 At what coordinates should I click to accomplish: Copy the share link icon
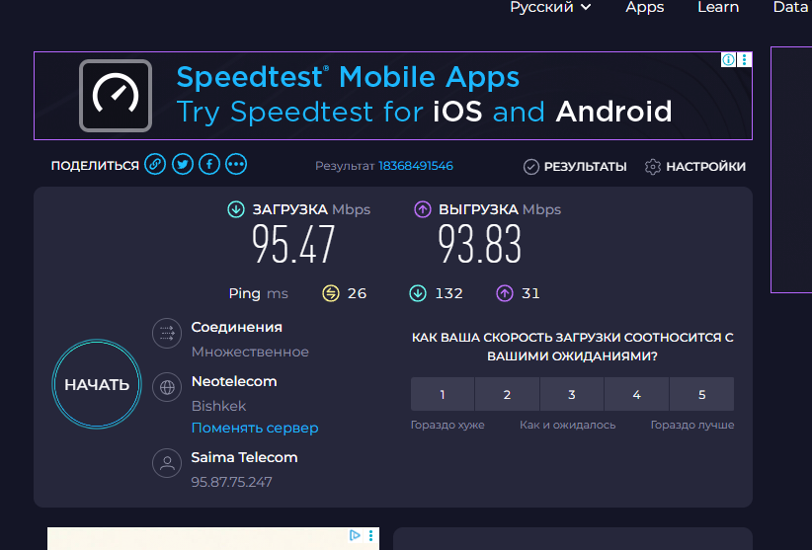155,165
